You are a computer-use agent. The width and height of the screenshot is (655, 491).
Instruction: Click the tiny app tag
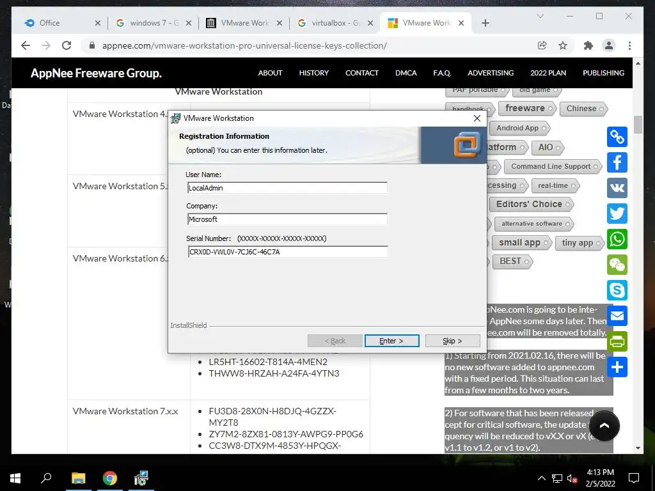click(x=580, y=242)
